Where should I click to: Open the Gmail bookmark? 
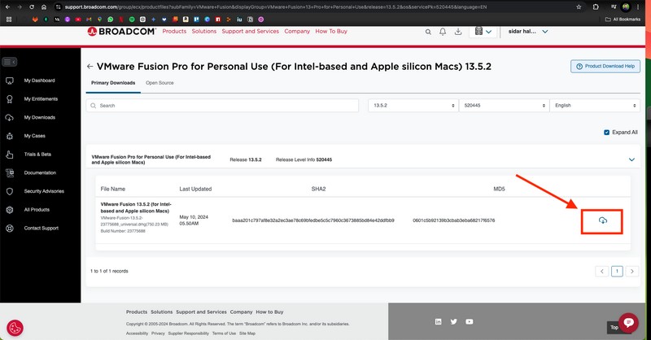pos(89,20)
